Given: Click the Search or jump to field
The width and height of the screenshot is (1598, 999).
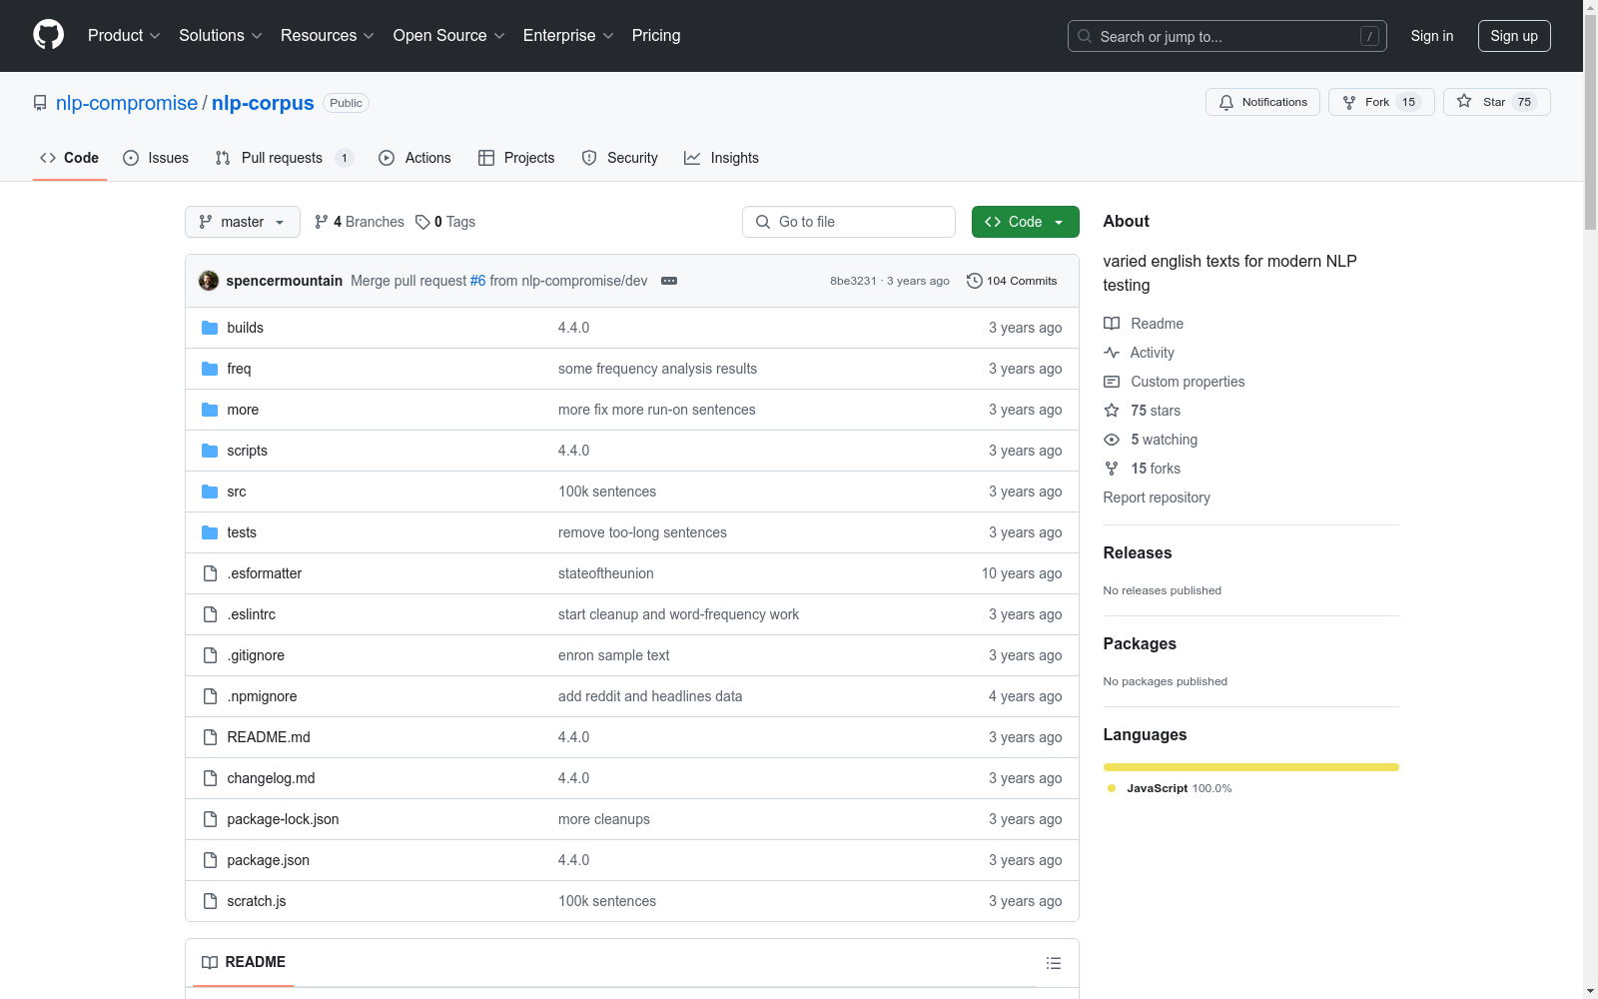Looking at the screenshot, I should point(1227,36).
